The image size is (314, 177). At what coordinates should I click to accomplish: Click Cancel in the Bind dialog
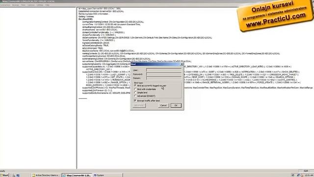pos(163,105)
